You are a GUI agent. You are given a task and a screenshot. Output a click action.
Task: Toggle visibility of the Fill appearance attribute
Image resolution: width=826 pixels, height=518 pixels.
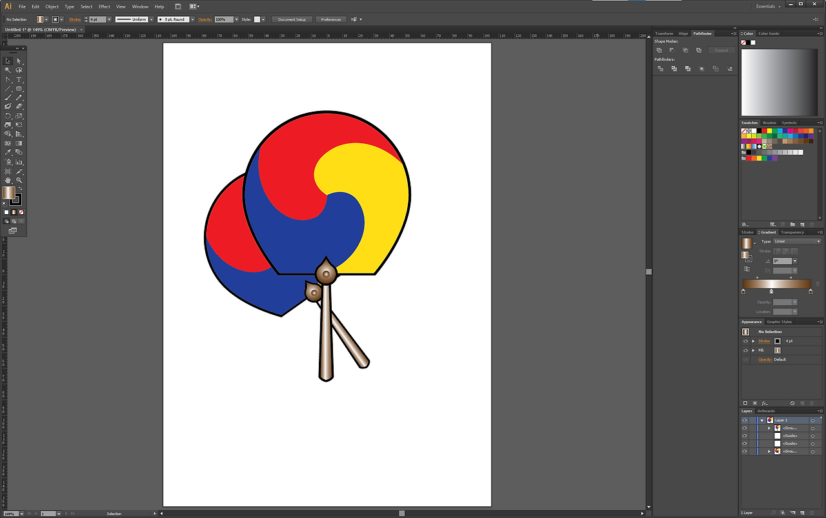pyautogui.click(x=745, y=350)
